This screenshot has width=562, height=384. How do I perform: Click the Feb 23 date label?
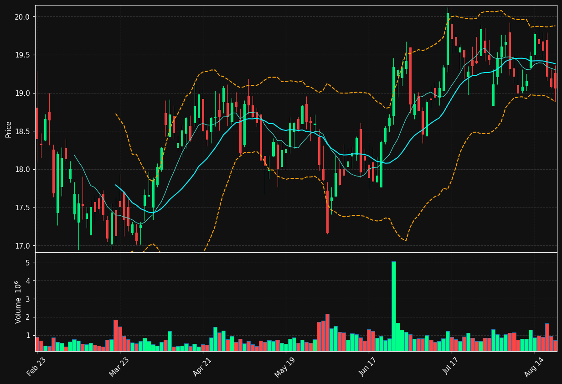tap(36, 367)
